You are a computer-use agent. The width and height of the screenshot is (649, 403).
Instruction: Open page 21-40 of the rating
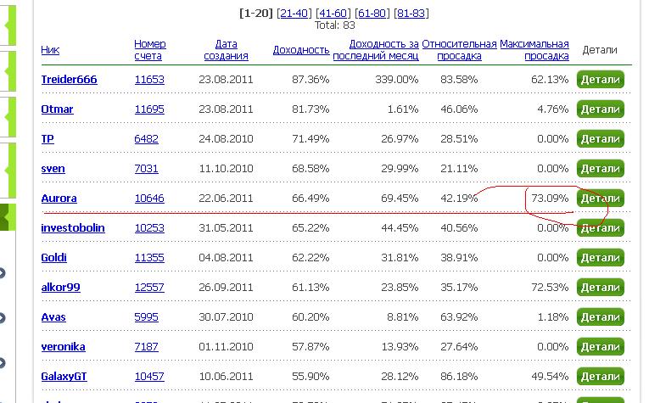coord(293,14)
